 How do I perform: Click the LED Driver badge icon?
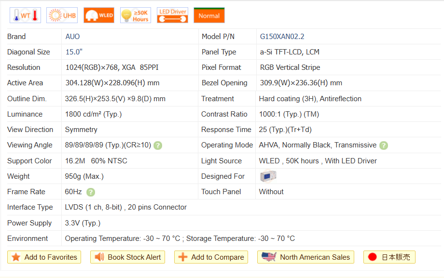coord(172,15)
